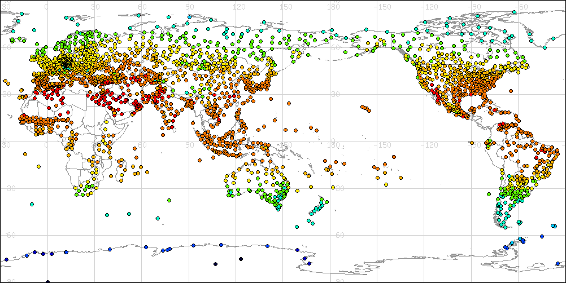This screenshot has height=283, width=566.
Task: Click the cyan station chain over New Zealand
Action: (317, 209)
